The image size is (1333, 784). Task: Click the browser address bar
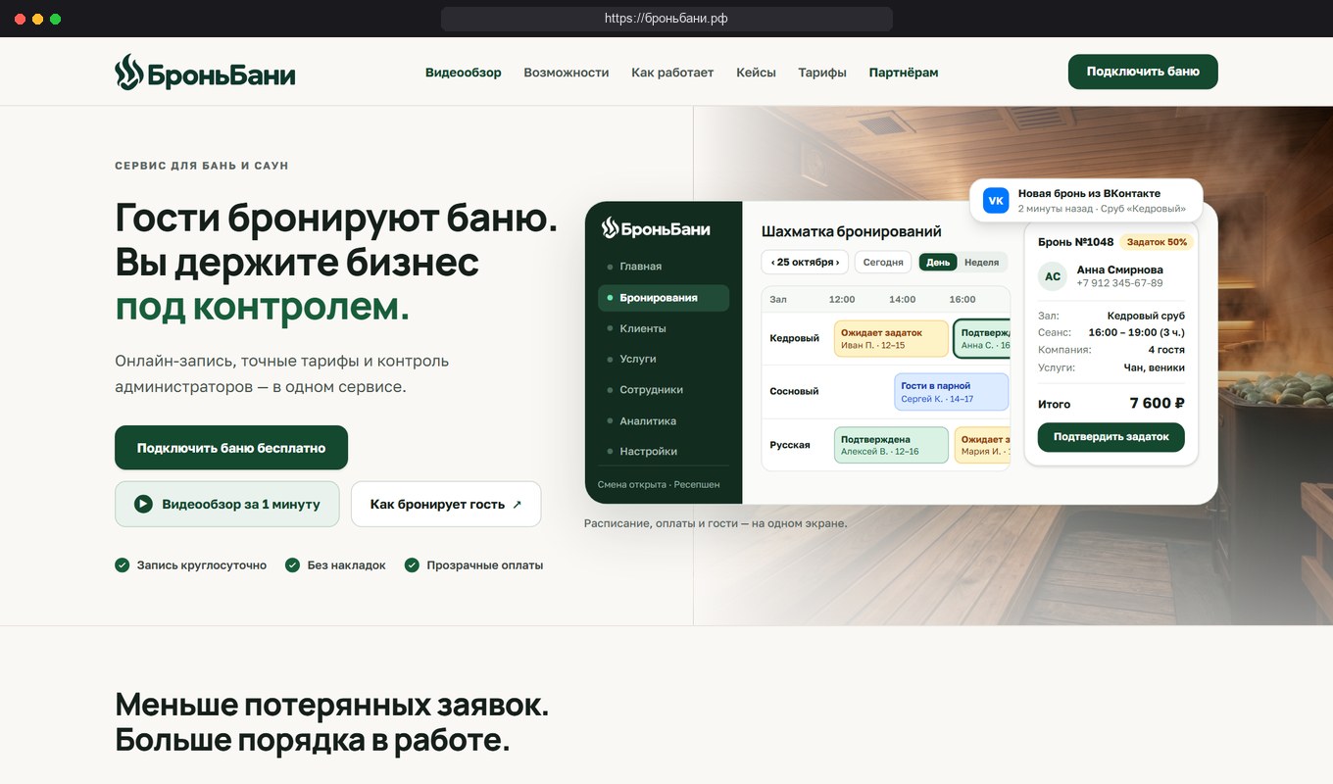click(666, 19)
